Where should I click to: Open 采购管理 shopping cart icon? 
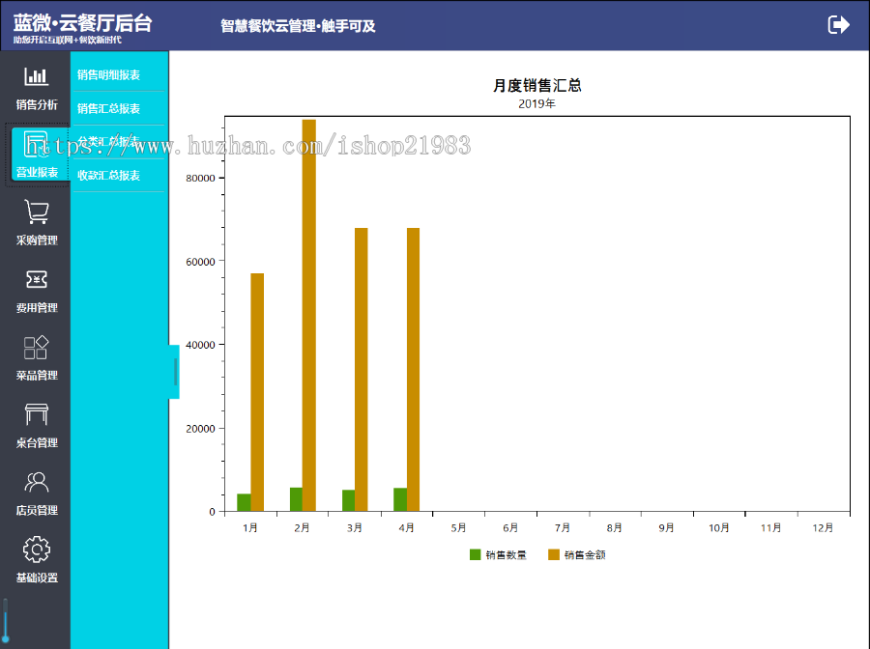(36, 212)
